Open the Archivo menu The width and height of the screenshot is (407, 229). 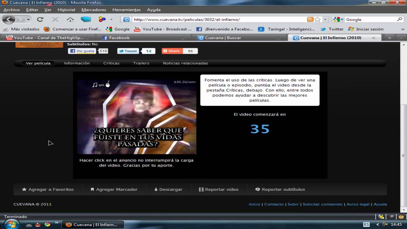click(x=12, y=10)
